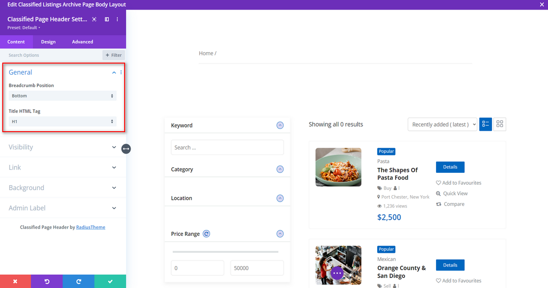
Task: Open the RadiusTheme link
Action: pyautogui.click(x=90, y=227)
